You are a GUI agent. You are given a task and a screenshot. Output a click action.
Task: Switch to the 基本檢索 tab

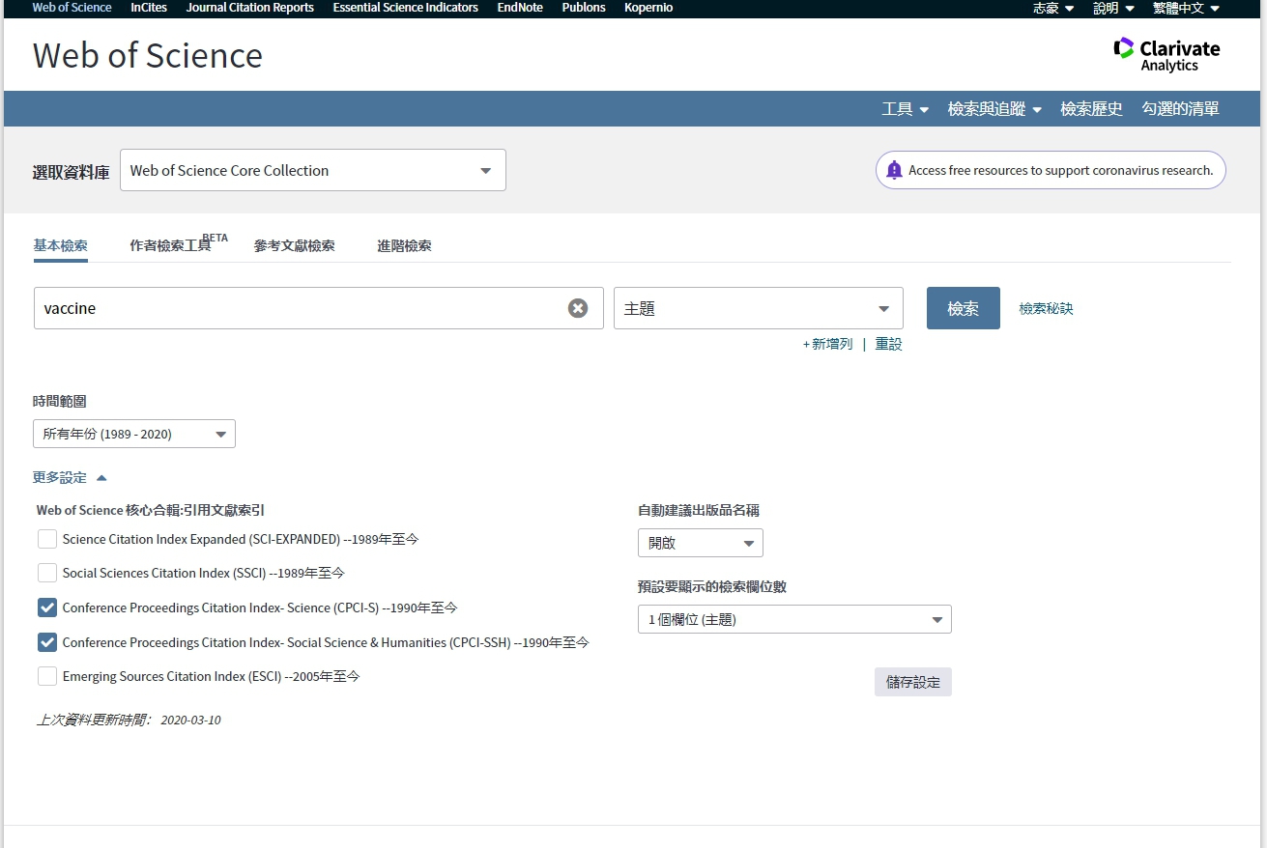coord(61,245)
